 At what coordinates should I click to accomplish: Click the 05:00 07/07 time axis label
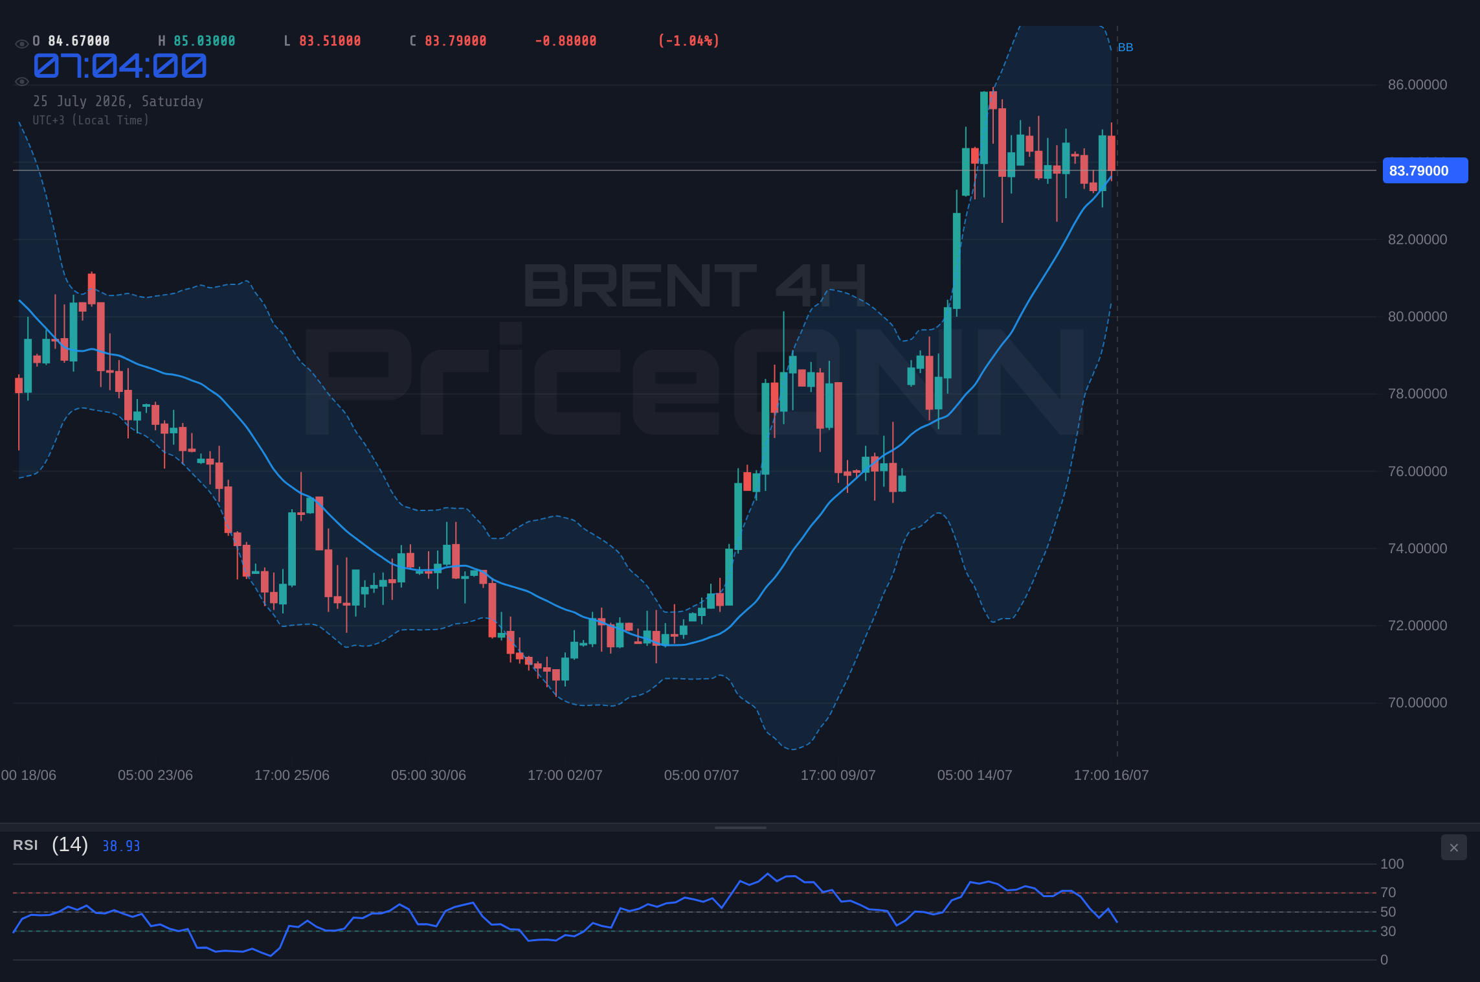pos(702,775)
